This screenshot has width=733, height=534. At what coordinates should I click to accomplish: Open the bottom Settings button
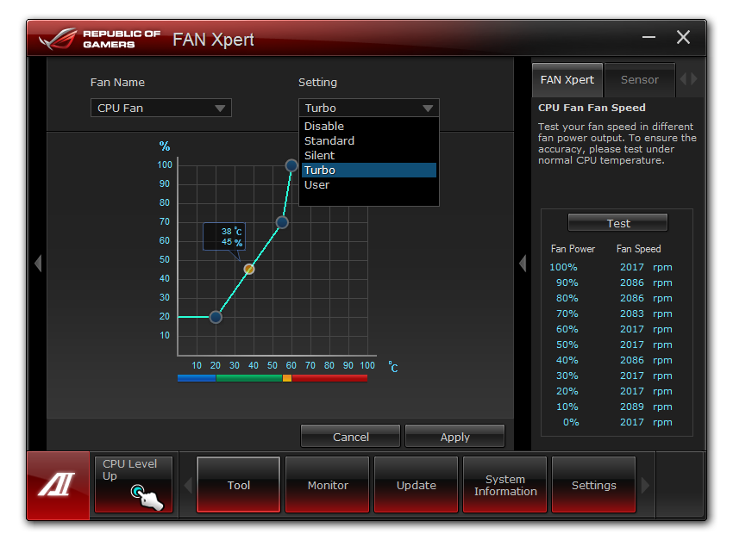tap(593, 485)
